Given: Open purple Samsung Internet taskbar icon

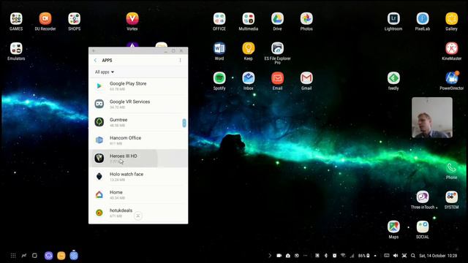Looking at the screenshot, I should point(49,256).
